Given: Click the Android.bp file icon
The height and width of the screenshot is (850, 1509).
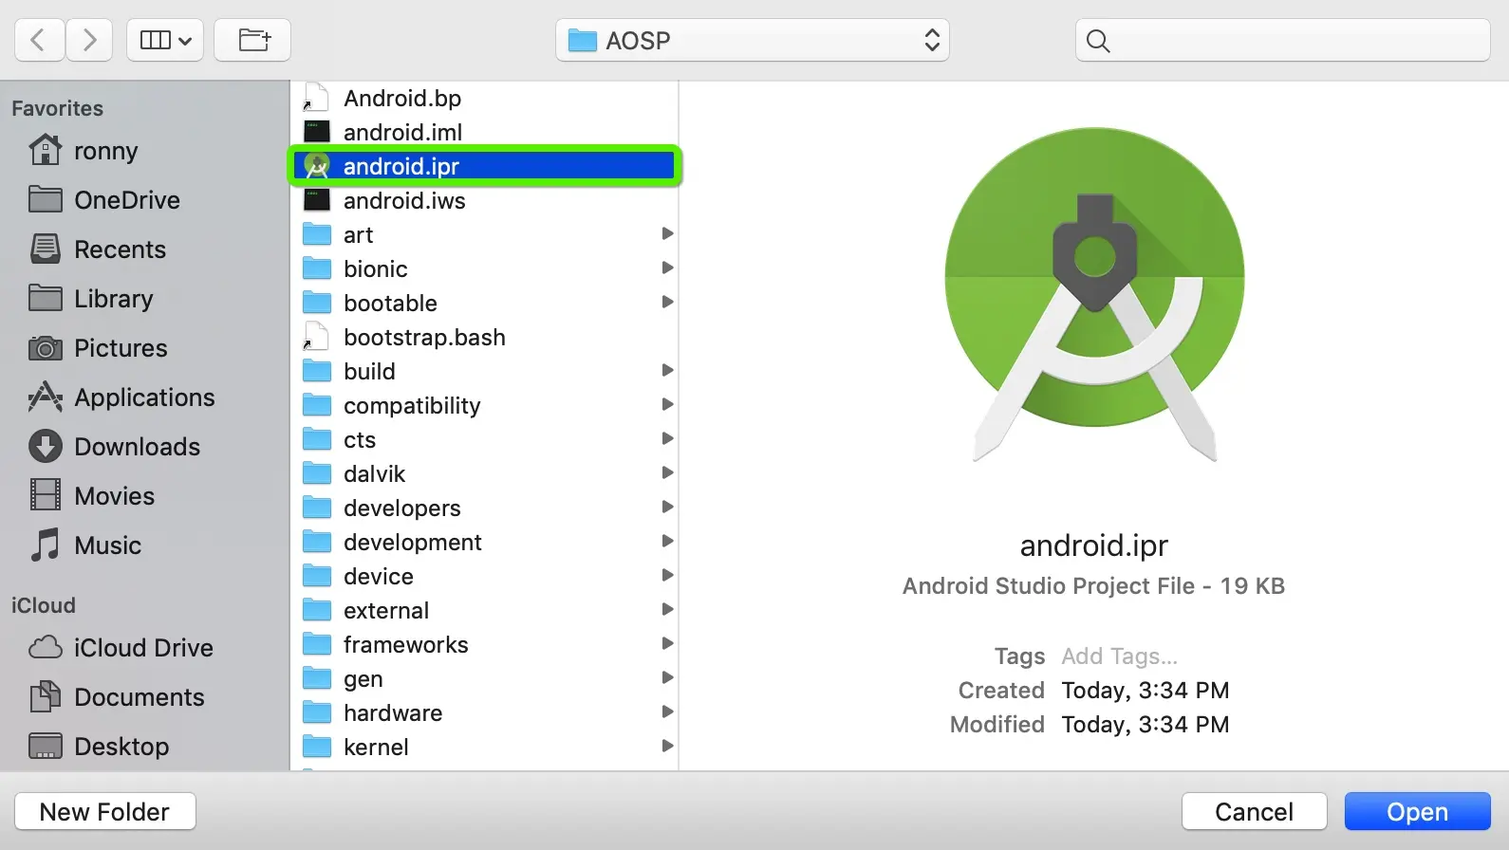Looking at the screenshot, I should (316, 97).
